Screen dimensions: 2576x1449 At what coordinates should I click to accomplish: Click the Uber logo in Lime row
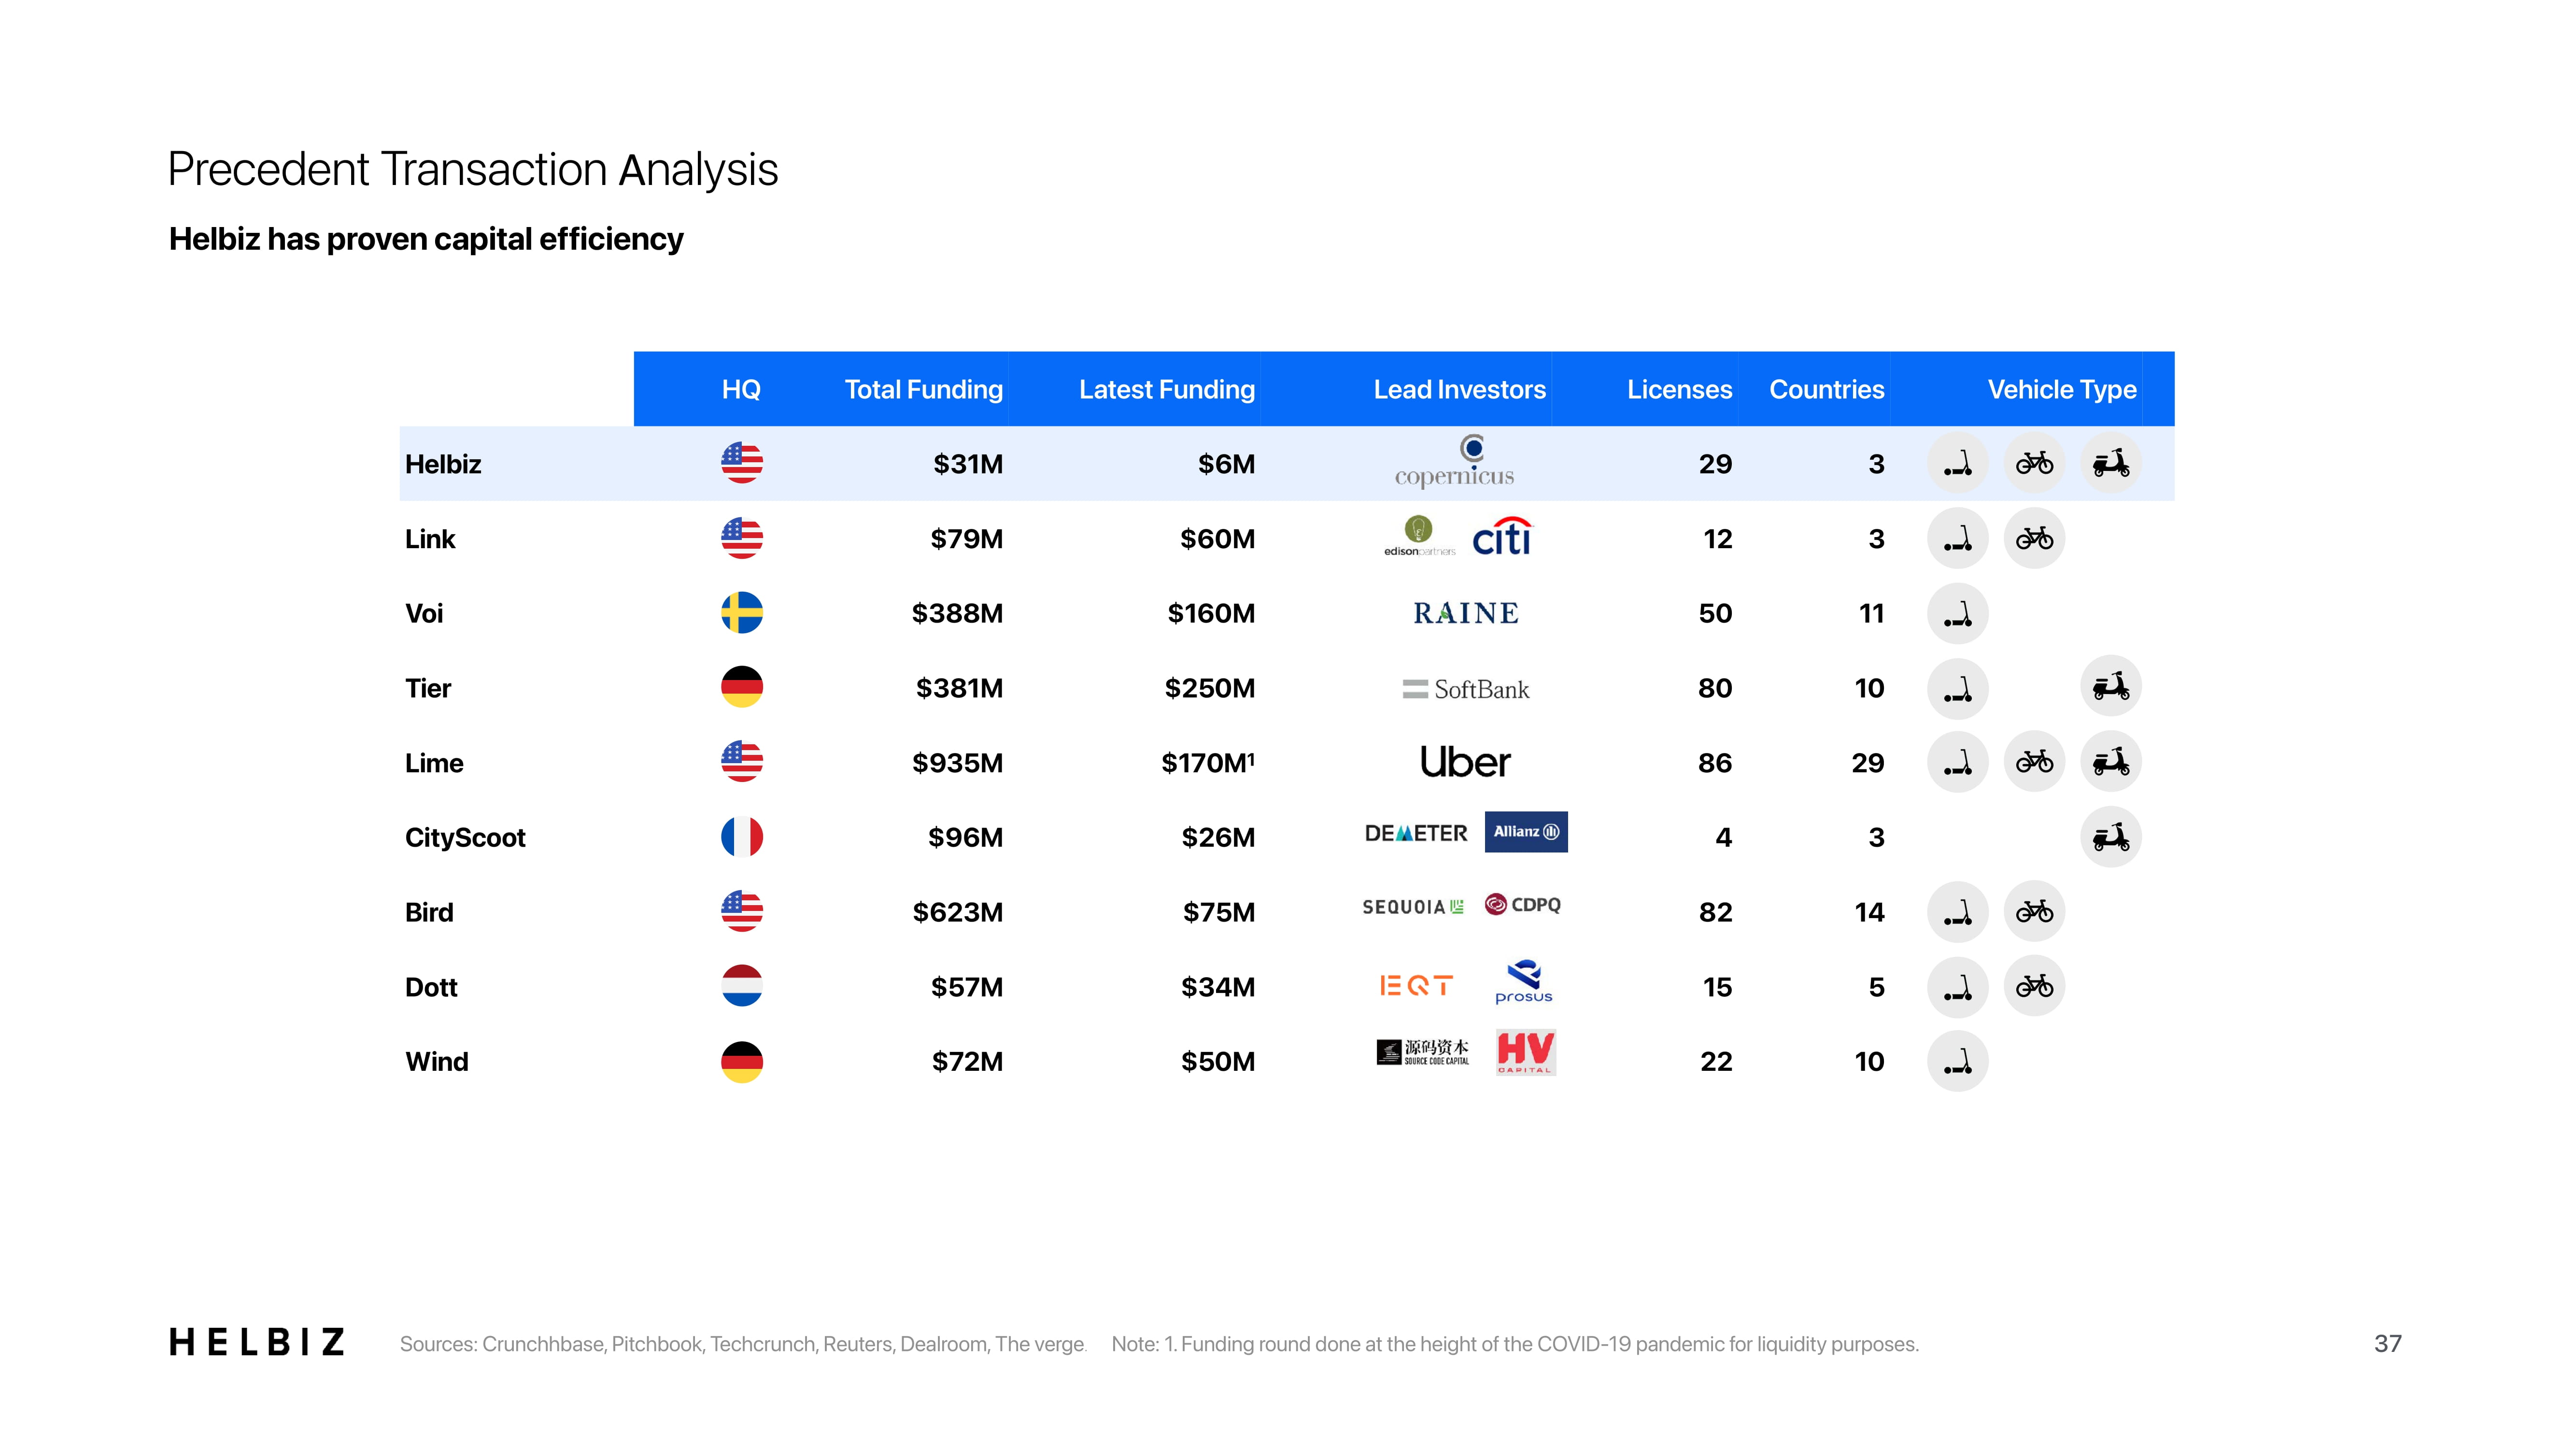coord(1465,762)
